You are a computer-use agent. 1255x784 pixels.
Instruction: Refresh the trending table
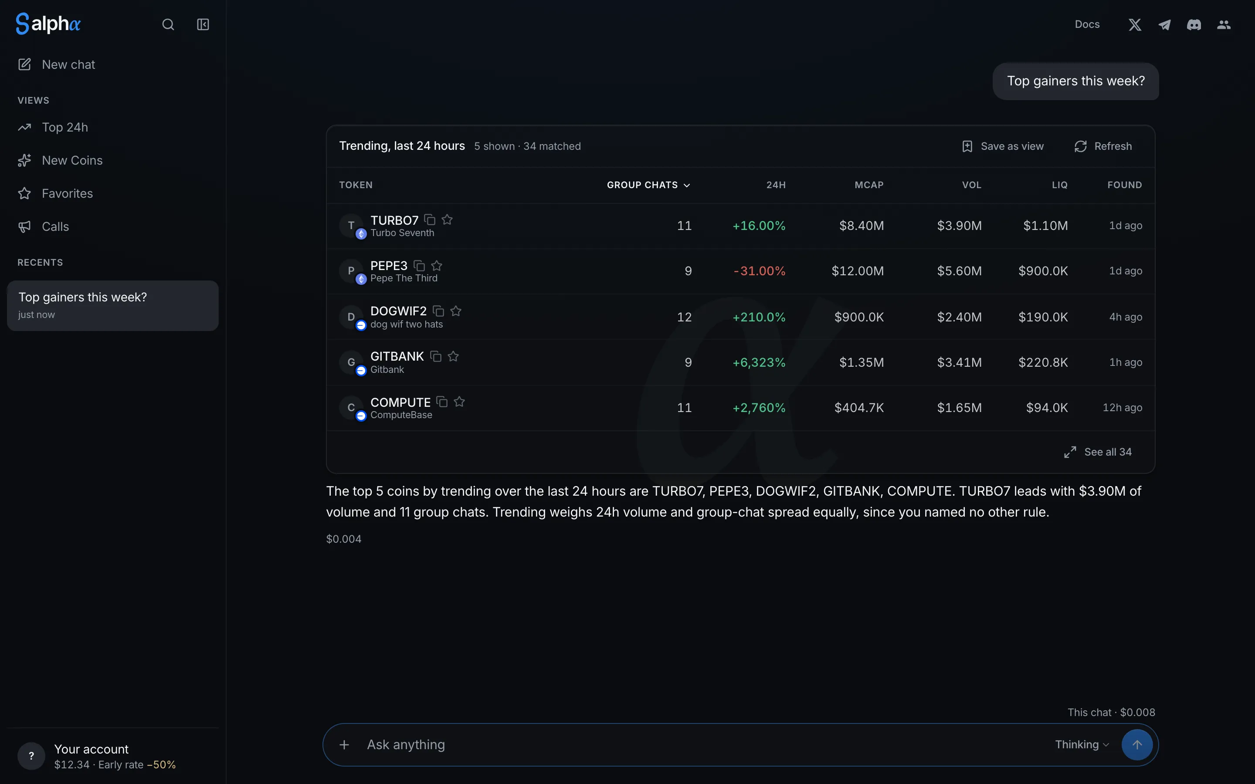click(x=1103, y=146)
